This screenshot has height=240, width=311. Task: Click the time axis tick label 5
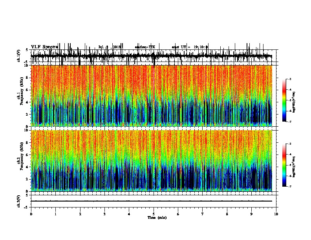(x=154, y=214)
